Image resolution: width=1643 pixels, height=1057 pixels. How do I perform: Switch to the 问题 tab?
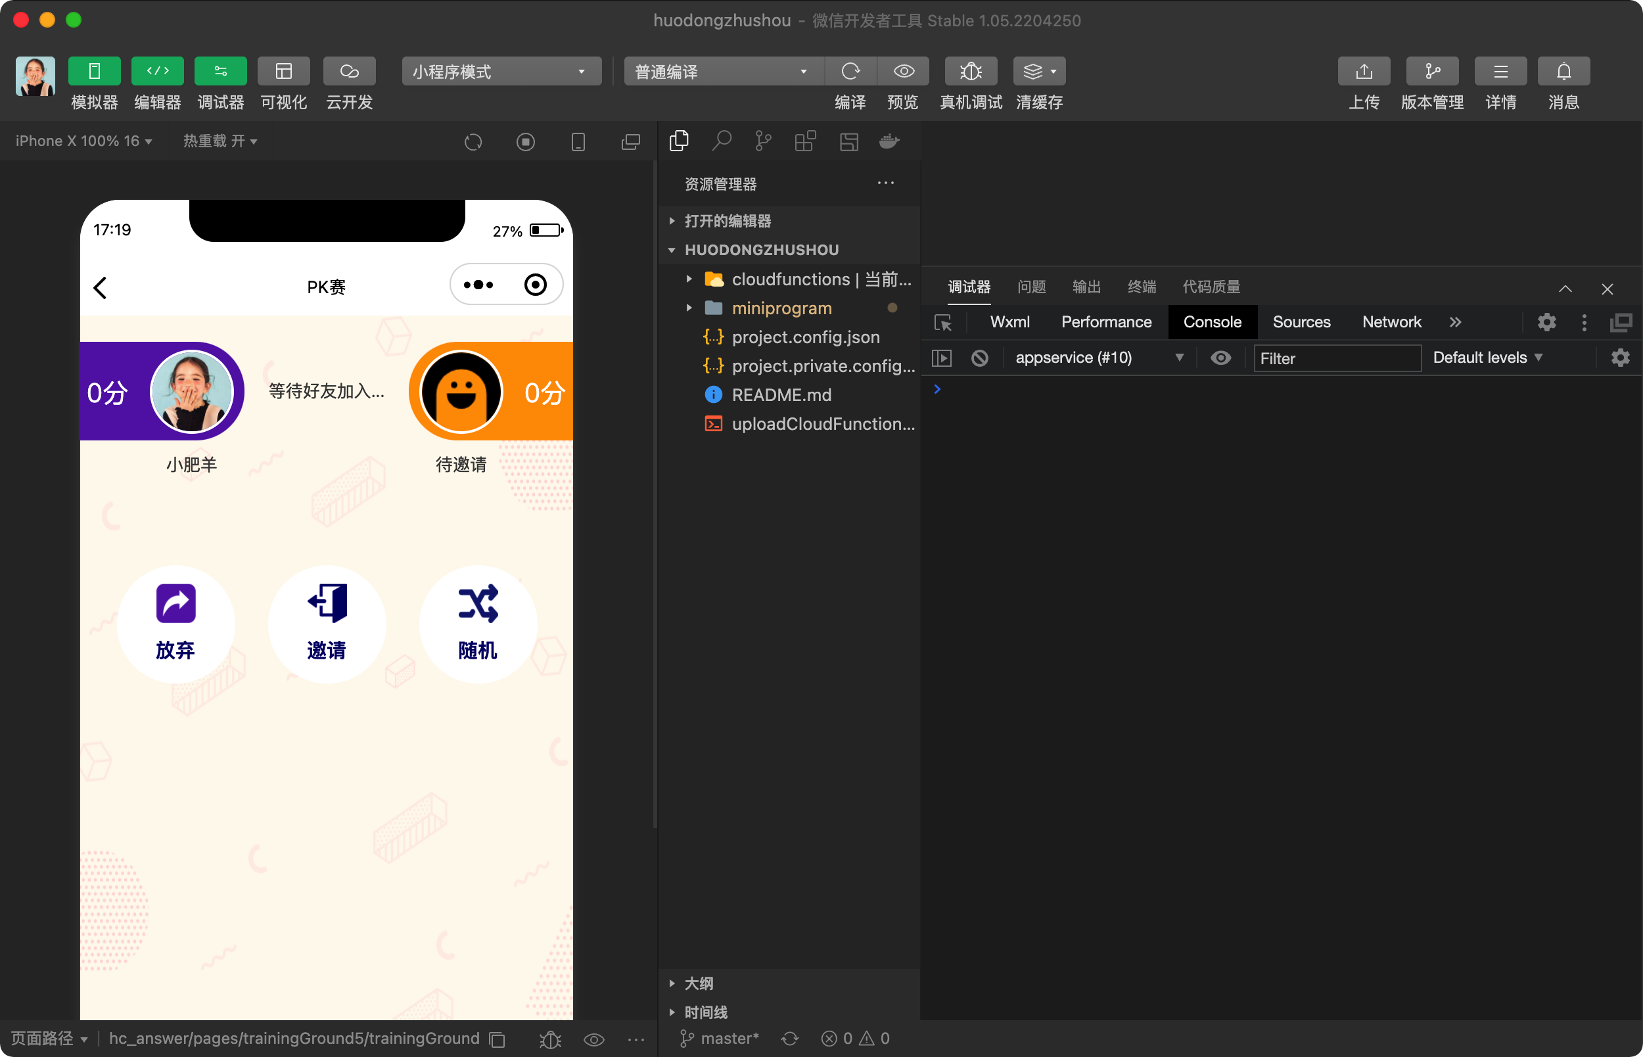coord(1031,287)
